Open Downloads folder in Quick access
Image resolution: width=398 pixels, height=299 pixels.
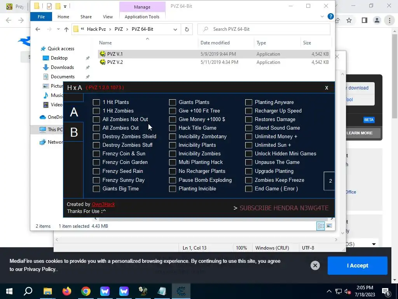click(x=62, y=67)
